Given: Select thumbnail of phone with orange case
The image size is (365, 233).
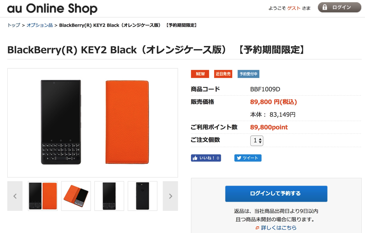Looking at the screenshot, I should (x=43, y=196).
